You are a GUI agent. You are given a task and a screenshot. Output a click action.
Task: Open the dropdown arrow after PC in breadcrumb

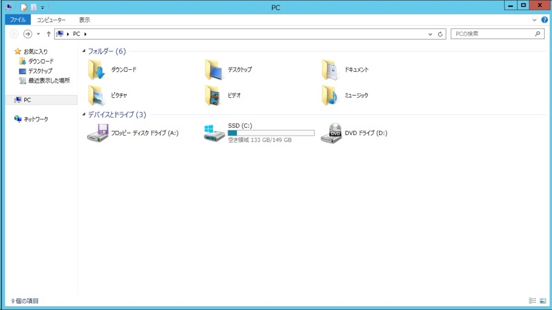pyautogui.click(x=85, y=34)
